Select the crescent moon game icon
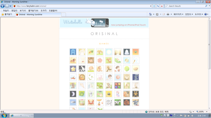 (73, 94)
